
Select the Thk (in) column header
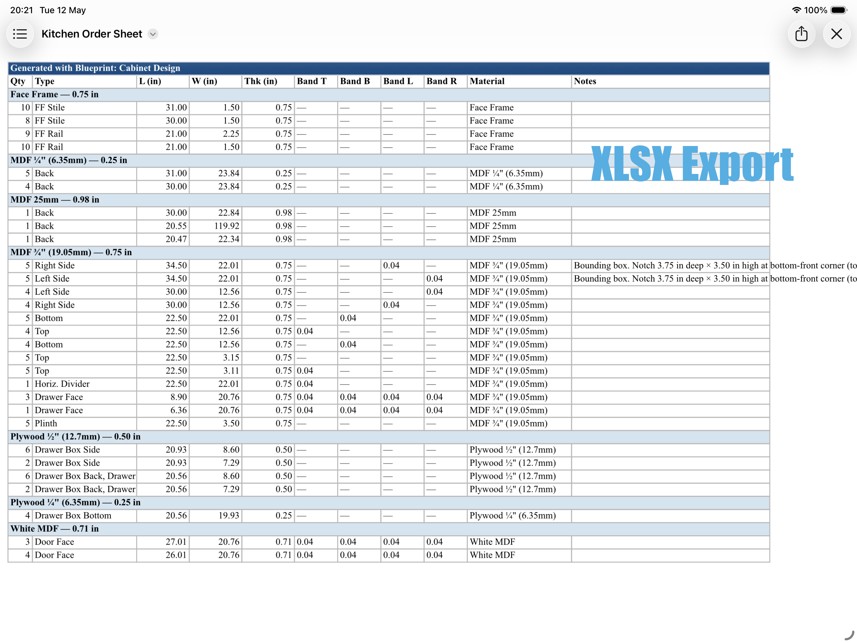coord(268,81)
